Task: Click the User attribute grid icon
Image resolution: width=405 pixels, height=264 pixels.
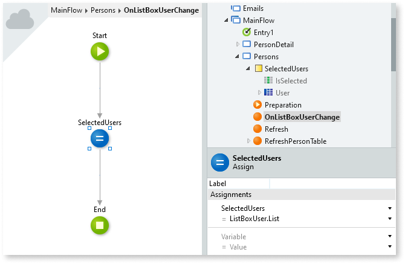Action: [x=268, y=92]
